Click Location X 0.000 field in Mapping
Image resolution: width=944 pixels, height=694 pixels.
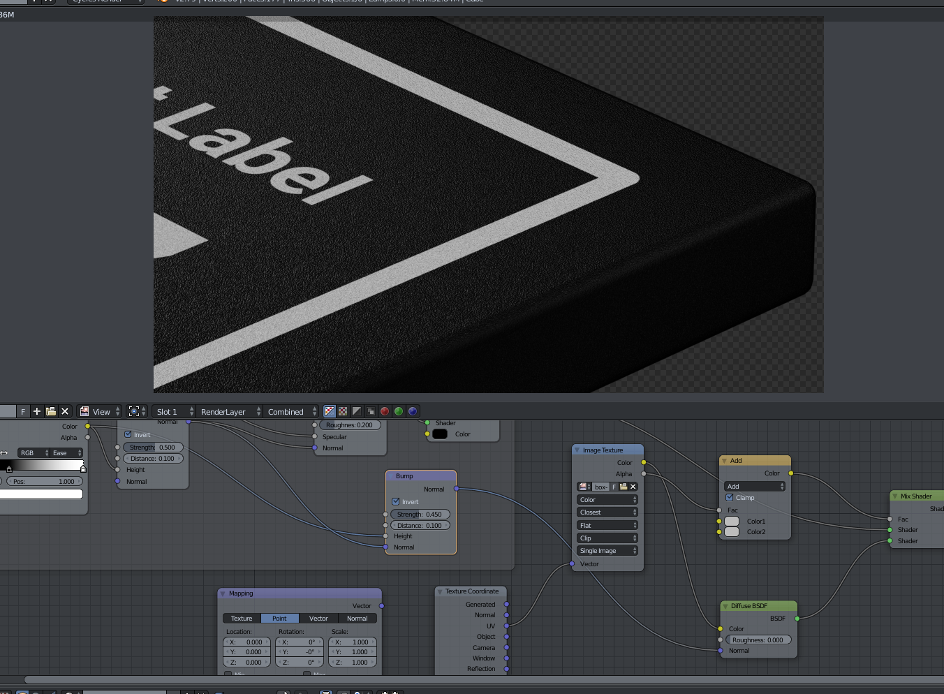pyautogui.click(x=246, y=642)
